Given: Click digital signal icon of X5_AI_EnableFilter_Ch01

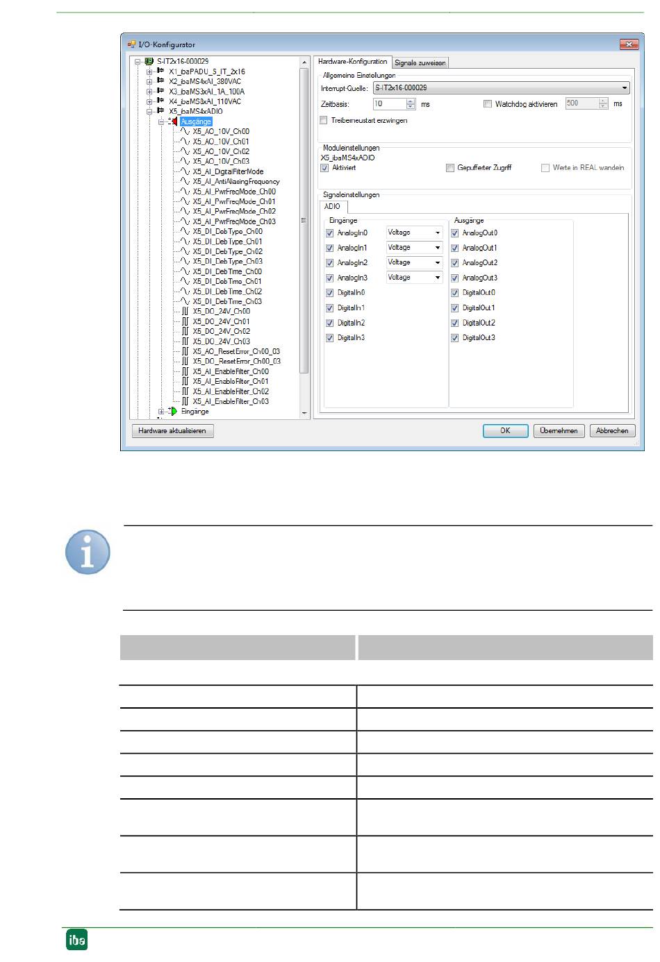Looking at the screenshot, I should [185, 381].
